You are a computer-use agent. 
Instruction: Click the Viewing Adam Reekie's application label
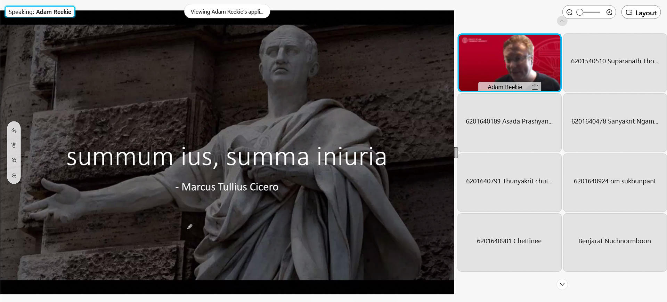coord(227,11)
